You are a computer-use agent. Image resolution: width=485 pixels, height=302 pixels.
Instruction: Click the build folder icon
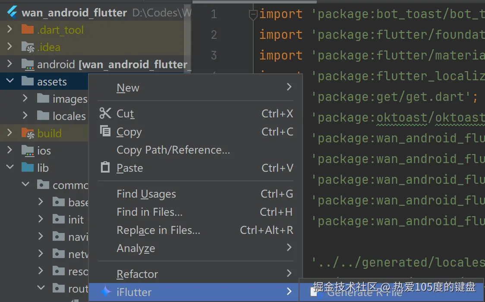(x=28, y=133)
